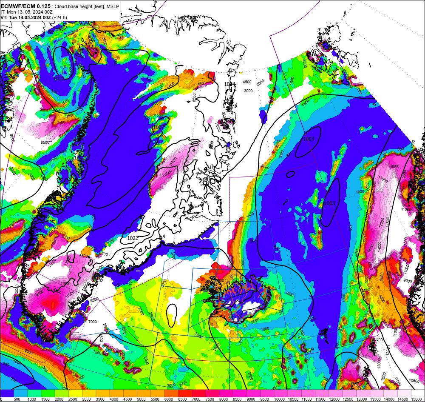The image size is (425, 402).
Task: Click the 1022 high pressure label over Greenland
Action: (133, 238)
